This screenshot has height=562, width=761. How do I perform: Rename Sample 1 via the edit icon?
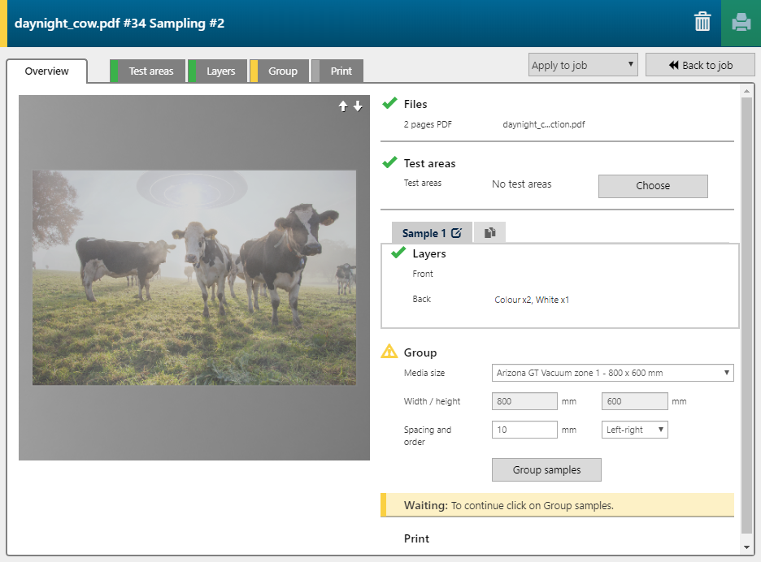456,233
